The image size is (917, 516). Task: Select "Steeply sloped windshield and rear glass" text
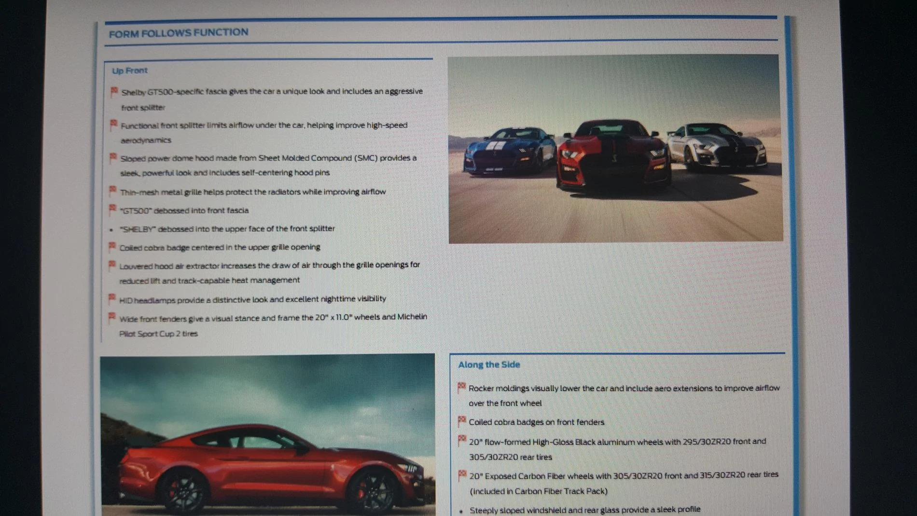coord(545,510)
